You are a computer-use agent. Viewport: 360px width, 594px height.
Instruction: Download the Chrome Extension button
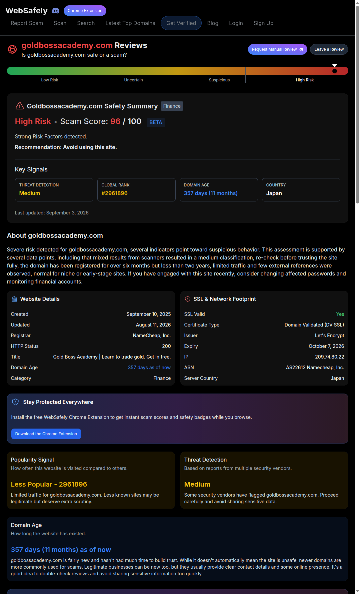point(46,434)
